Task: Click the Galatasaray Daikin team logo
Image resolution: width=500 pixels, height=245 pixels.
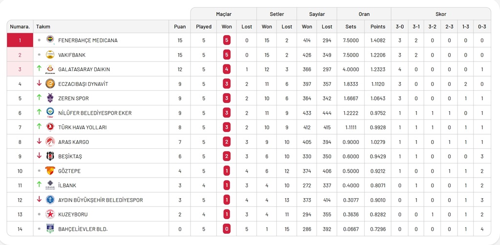Action: pyautogui.click(x=50, y=69)
